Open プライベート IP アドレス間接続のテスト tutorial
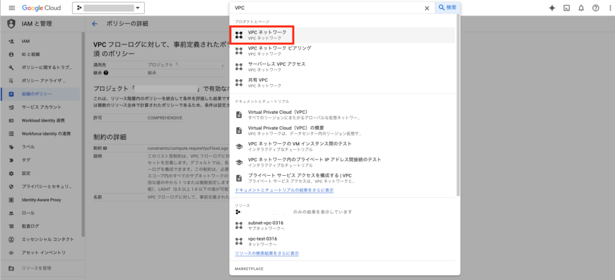 coord(342,162)
